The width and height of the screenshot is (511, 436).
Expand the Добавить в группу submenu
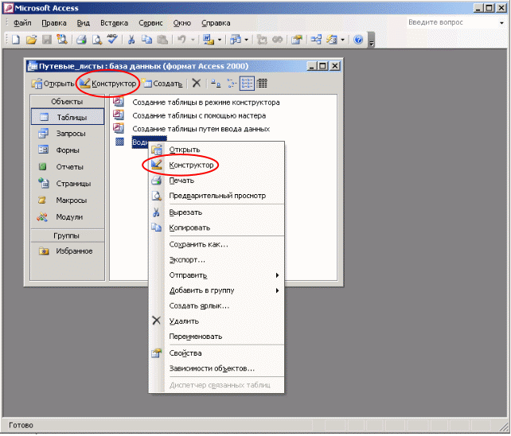click(277, 290)
